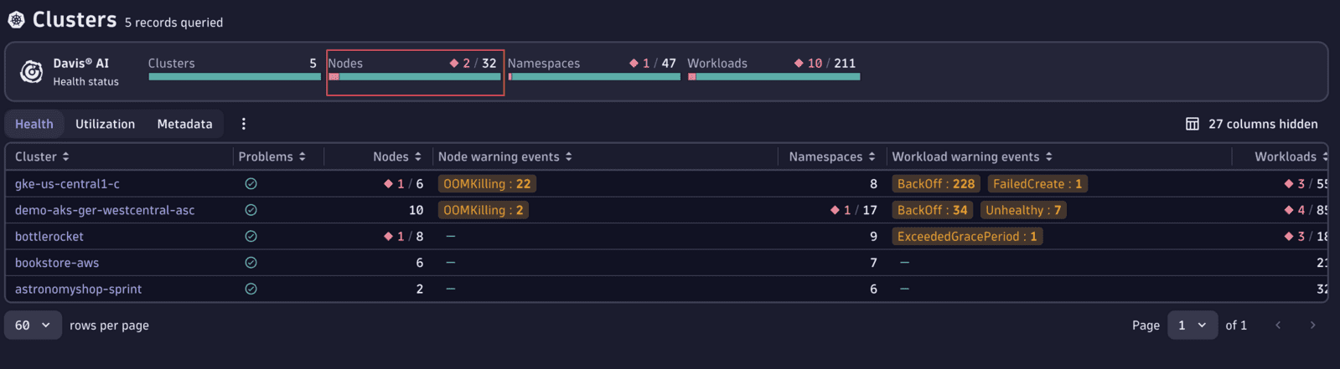
Task: Click FailedCreate : 1 event badge
Action: point(1037,184)
